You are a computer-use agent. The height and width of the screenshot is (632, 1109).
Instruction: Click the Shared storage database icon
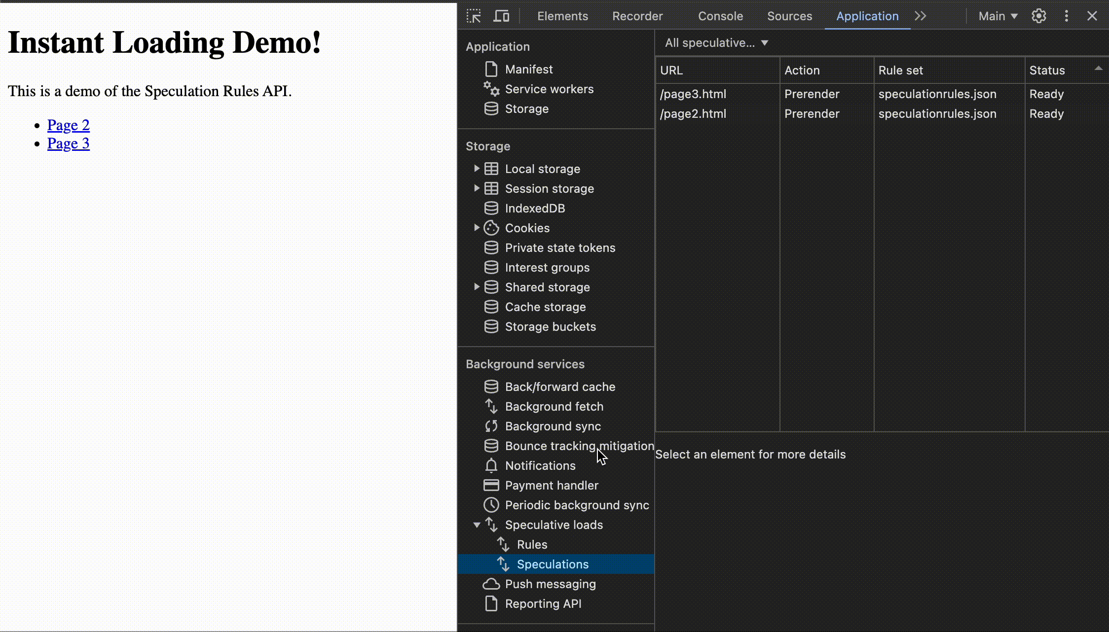(x=491, y=287)
